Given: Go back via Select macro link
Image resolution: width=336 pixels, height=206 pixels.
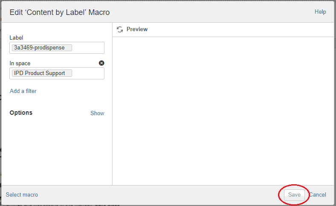Looking at the screenshot, I should (x=22, y=194).
